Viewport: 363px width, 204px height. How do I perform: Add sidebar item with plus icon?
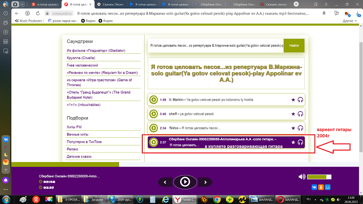pos(6,170)
